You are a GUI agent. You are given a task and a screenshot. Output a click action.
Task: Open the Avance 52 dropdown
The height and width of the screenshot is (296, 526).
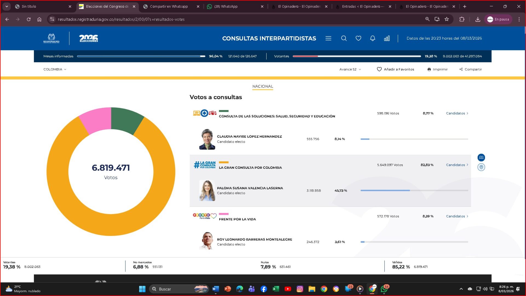coord(350,69)
